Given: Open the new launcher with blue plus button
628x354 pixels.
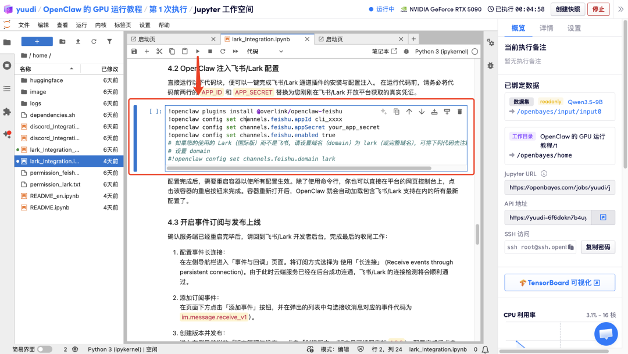Looking at the screenshot, I should (37, 41).
